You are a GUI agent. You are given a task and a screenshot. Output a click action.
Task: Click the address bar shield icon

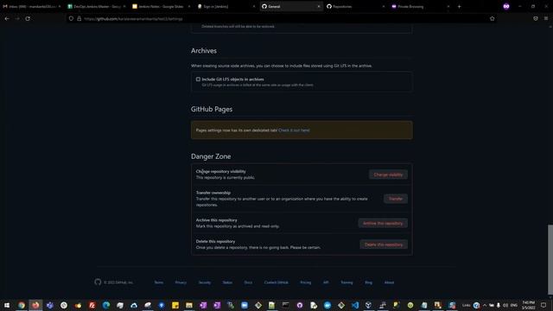tap(71, 19)
